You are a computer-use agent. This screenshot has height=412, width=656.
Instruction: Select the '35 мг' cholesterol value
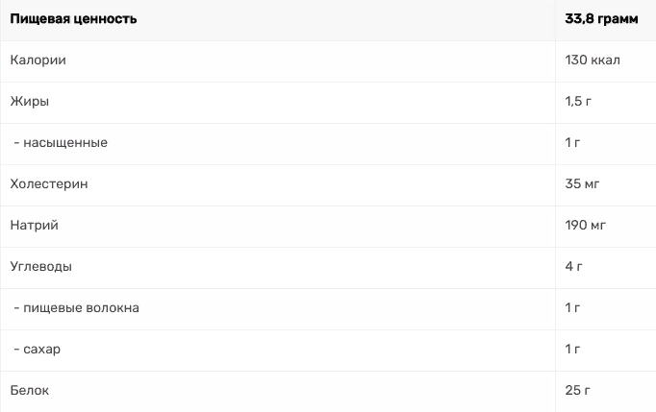[582, 183]
